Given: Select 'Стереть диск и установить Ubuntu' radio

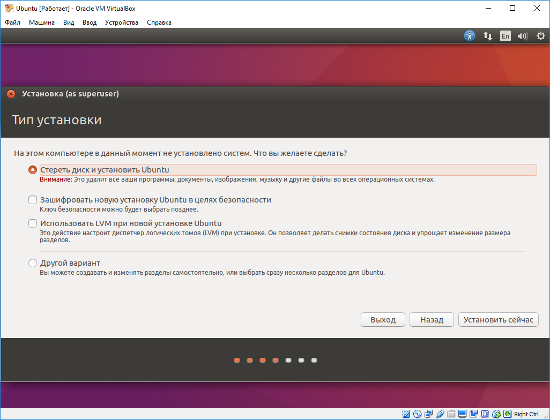Looking at the screenshot, I should coord(32,170).
